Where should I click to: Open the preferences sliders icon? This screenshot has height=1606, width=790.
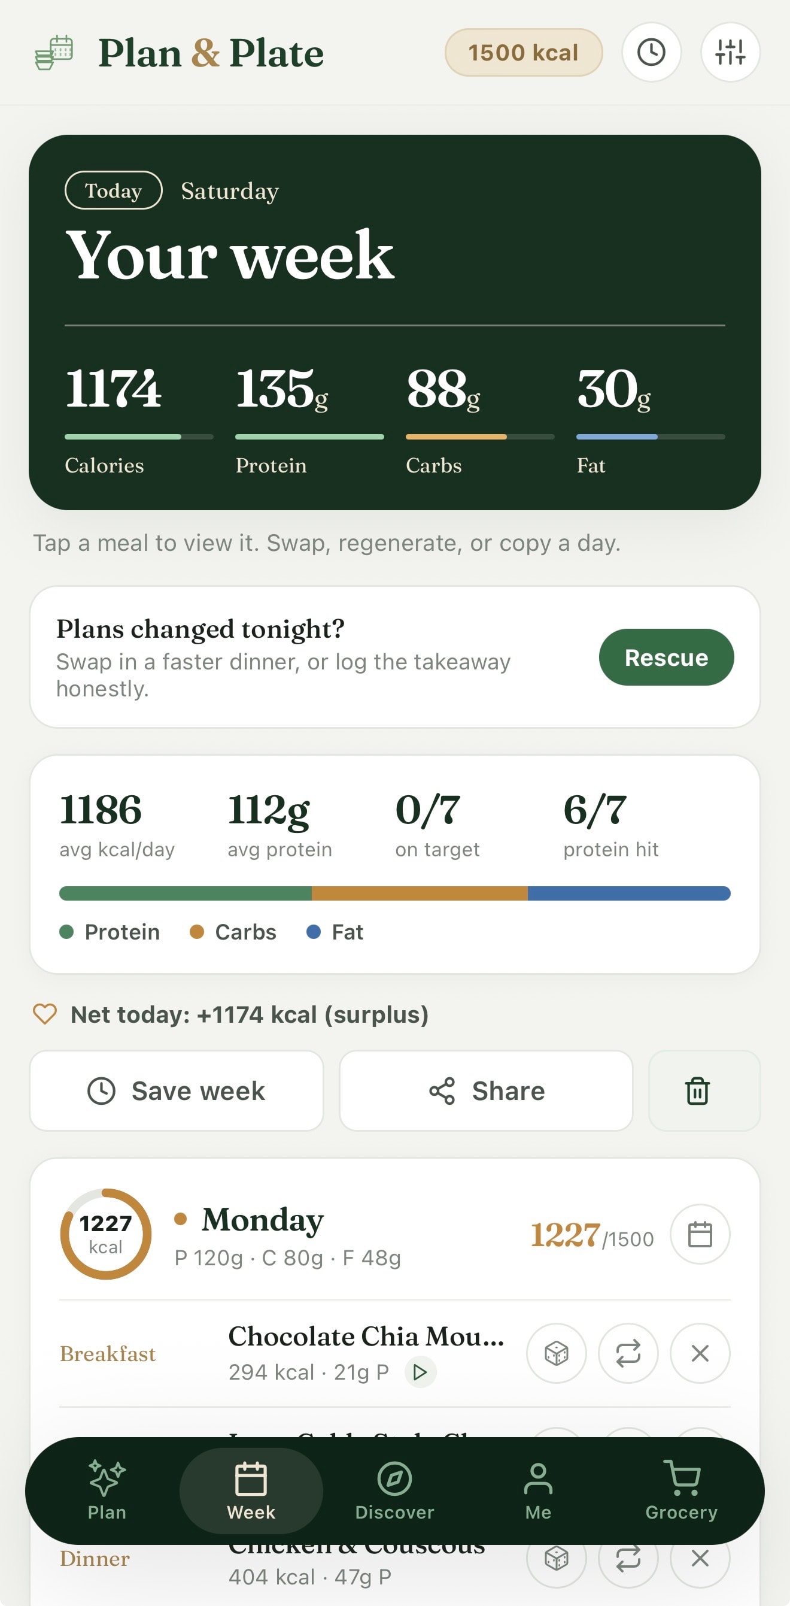730,51
